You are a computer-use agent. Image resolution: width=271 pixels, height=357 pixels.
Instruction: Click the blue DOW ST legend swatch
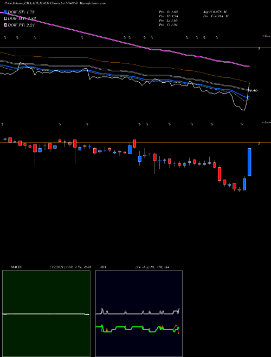(6, 12)
